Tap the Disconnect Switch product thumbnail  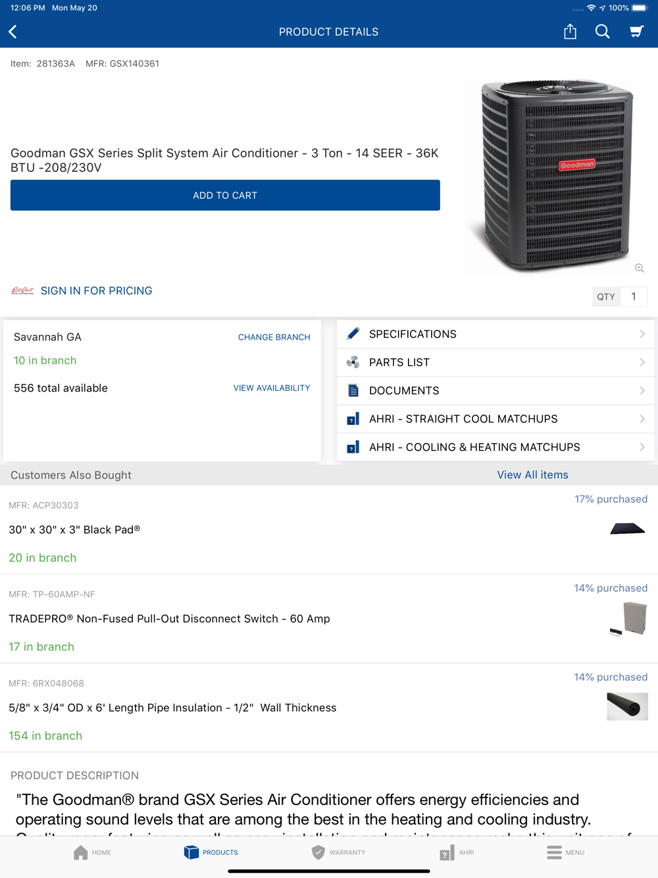628,618
